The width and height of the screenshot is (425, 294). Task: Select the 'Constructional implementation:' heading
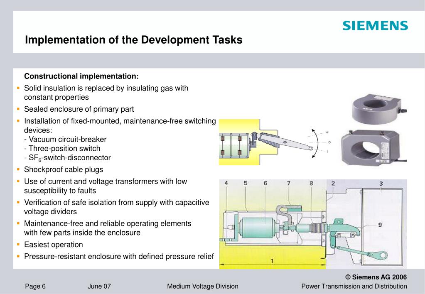tap(81, 76)
